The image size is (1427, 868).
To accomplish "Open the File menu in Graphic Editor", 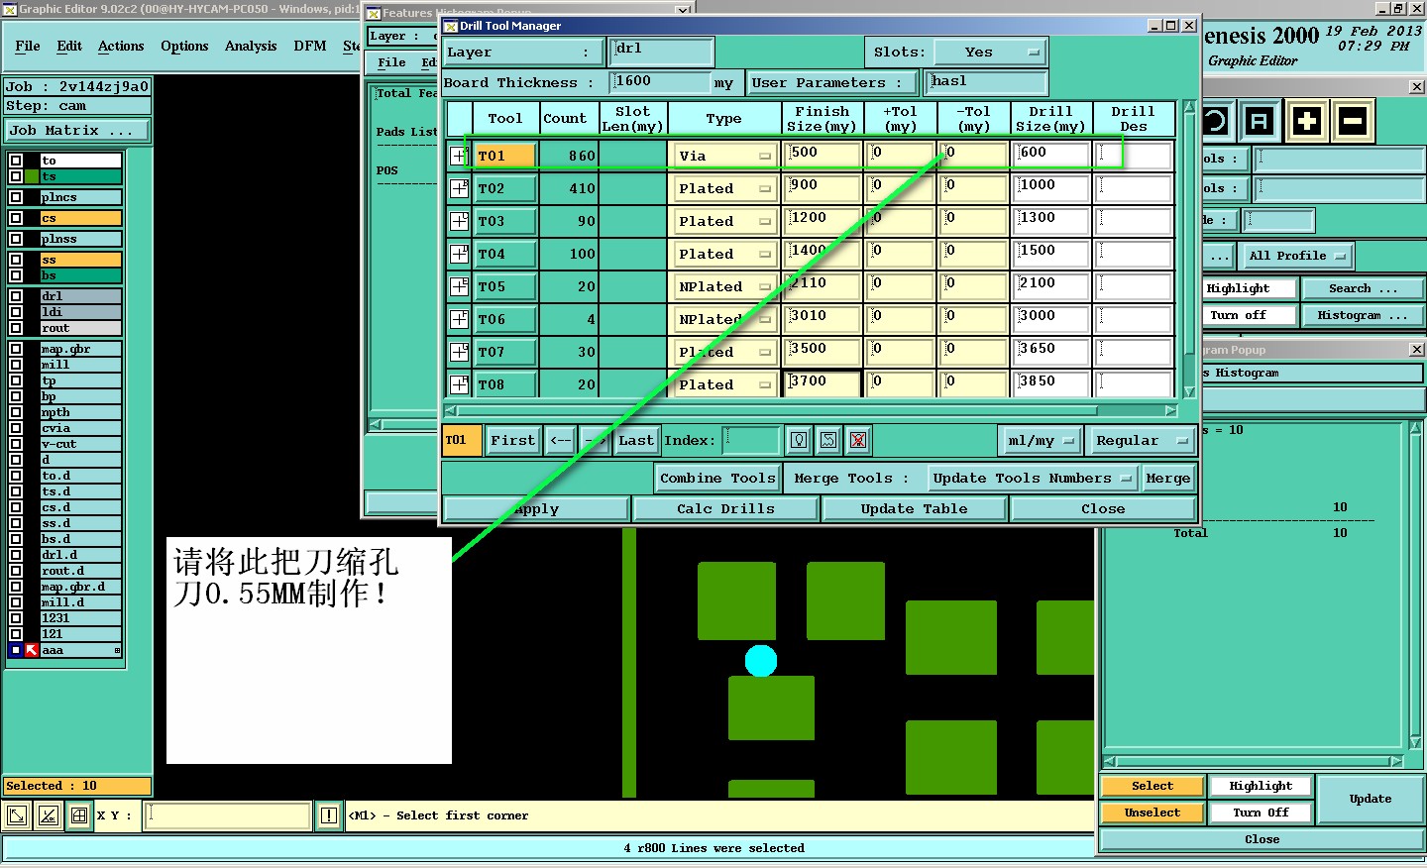I will coord(28,46).
